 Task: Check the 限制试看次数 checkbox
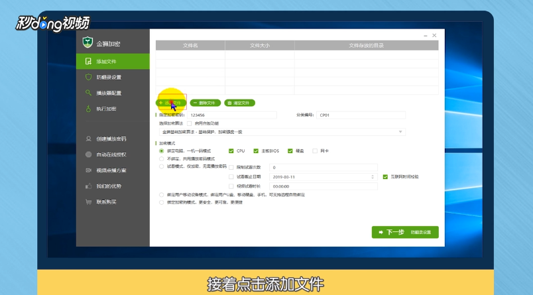point(231,167)
